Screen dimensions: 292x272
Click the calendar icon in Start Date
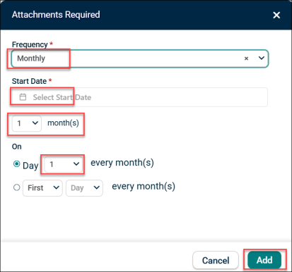23,97
